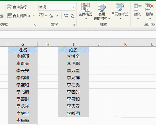Open number format dialog launcher
This screenshot has height=125, width=156.
74,25
